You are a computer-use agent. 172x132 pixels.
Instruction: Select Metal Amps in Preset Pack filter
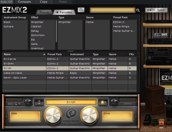tap(121, 27)
